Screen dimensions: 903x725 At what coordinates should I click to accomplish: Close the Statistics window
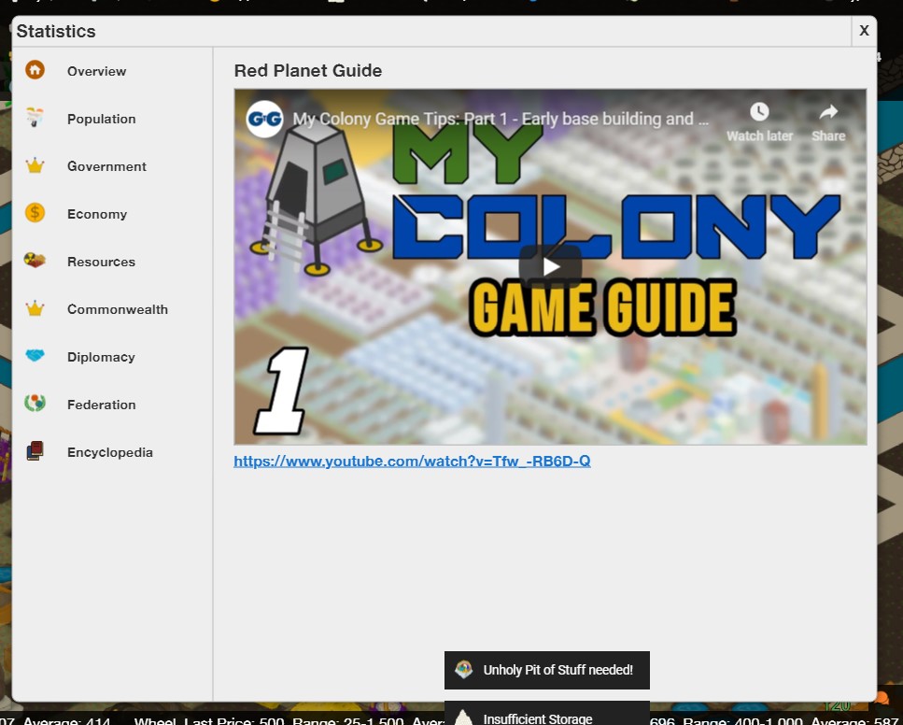click(864, 31)
